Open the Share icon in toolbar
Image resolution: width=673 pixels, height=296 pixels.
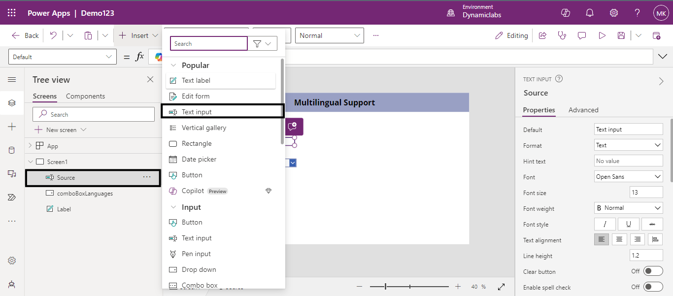[542, 35]
